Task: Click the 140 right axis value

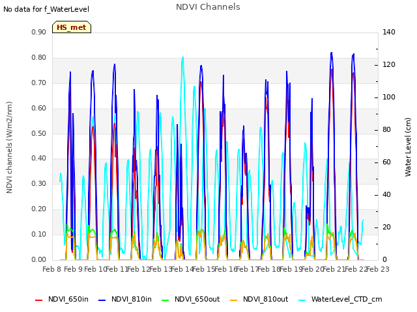Action: [x=389, y=32]
